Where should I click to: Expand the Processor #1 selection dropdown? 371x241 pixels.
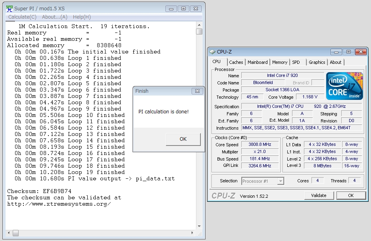[x=281, y=181]
